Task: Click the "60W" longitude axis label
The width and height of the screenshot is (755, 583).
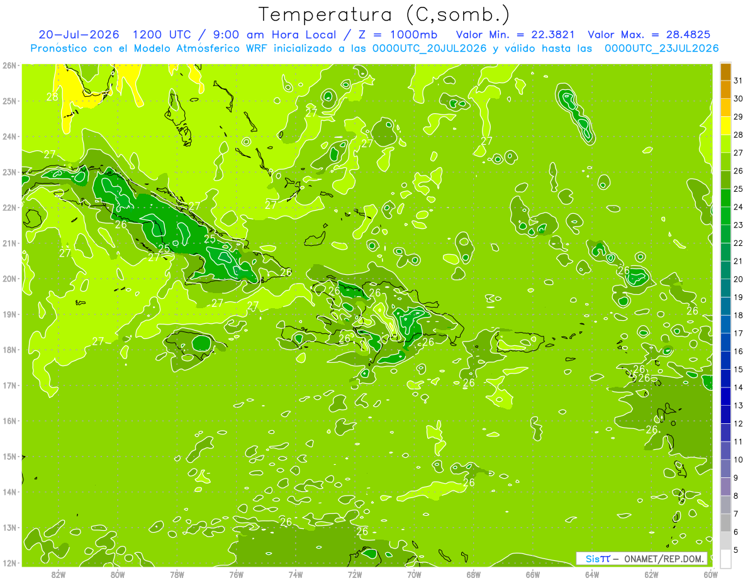Action: (x=711, y=574)
